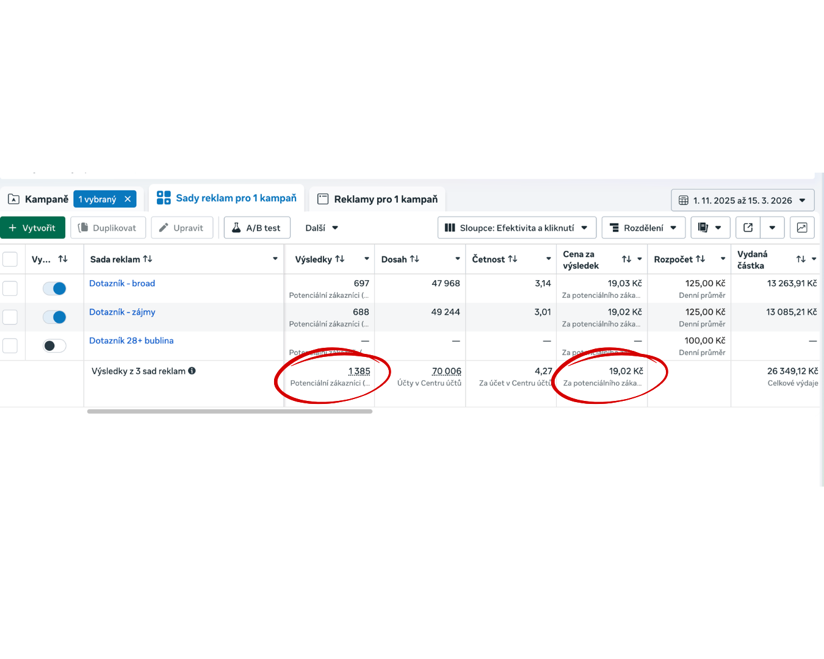Click the green Vytvořit button
The width and height of the screenshot is (824, 659).
[x=32, y=228]
